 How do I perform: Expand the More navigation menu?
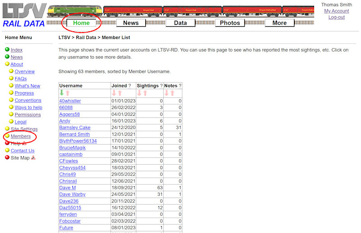pos(279,23)
